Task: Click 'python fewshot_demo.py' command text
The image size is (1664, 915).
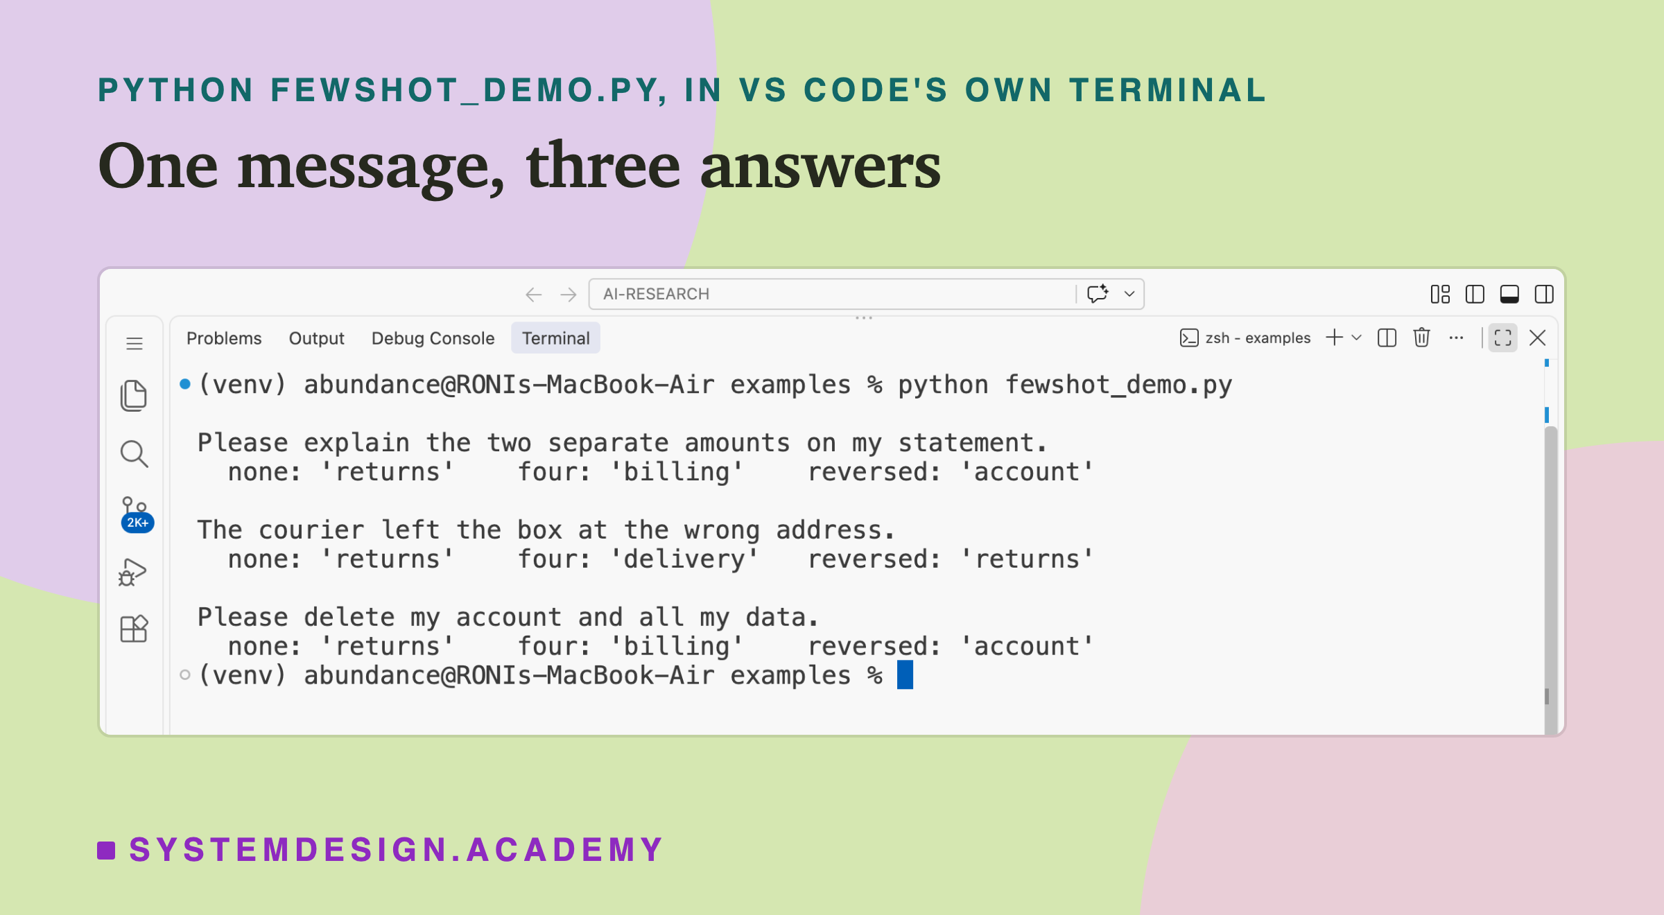Action: click(1065, 385)
